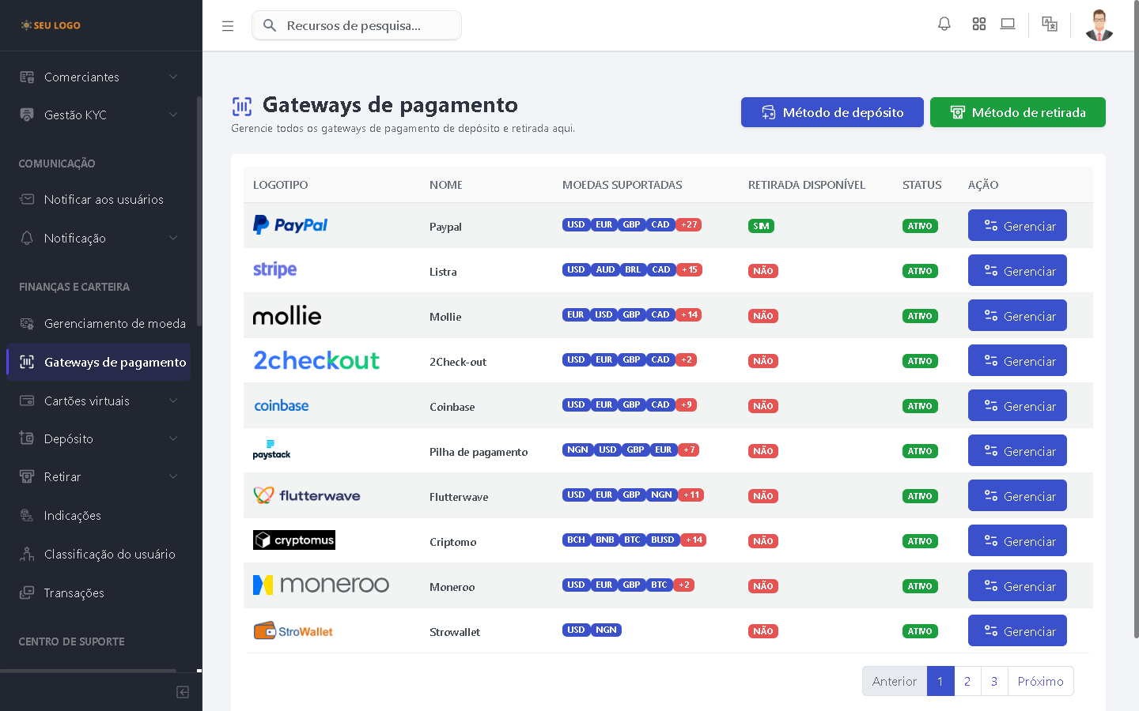1139x711 pixels.
Task: Expand the Gestão KYC menu
Action: tap(100, 115)
